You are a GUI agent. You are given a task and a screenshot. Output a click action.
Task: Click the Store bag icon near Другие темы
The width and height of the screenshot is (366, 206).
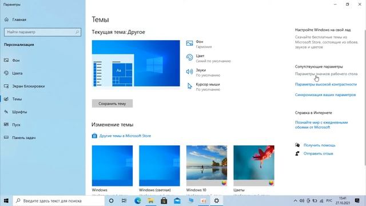click(94, 136)
